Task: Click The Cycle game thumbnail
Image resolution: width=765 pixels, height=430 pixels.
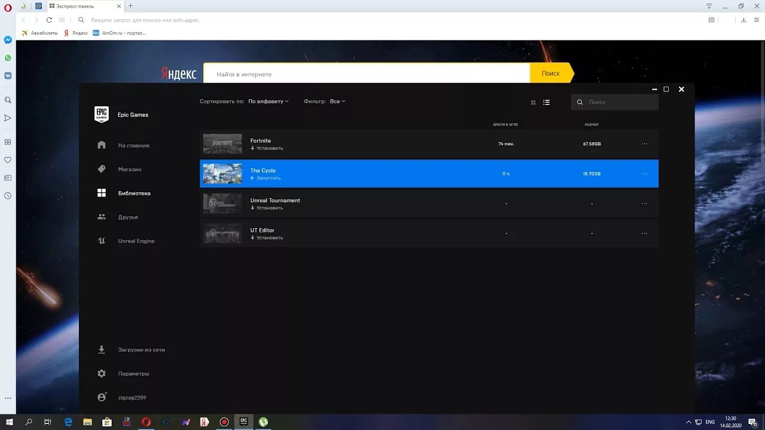Action: (222, 174)
